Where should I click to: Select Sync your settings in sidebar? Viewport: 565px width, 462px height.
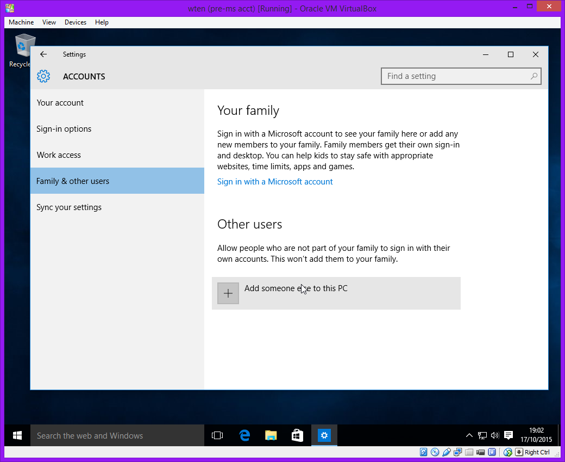pyautogui.click(x=69, y=207)
